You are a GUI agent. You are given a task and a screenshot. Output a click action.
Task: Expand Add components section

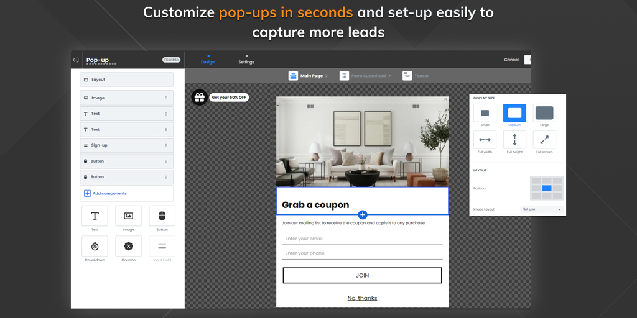127,193
